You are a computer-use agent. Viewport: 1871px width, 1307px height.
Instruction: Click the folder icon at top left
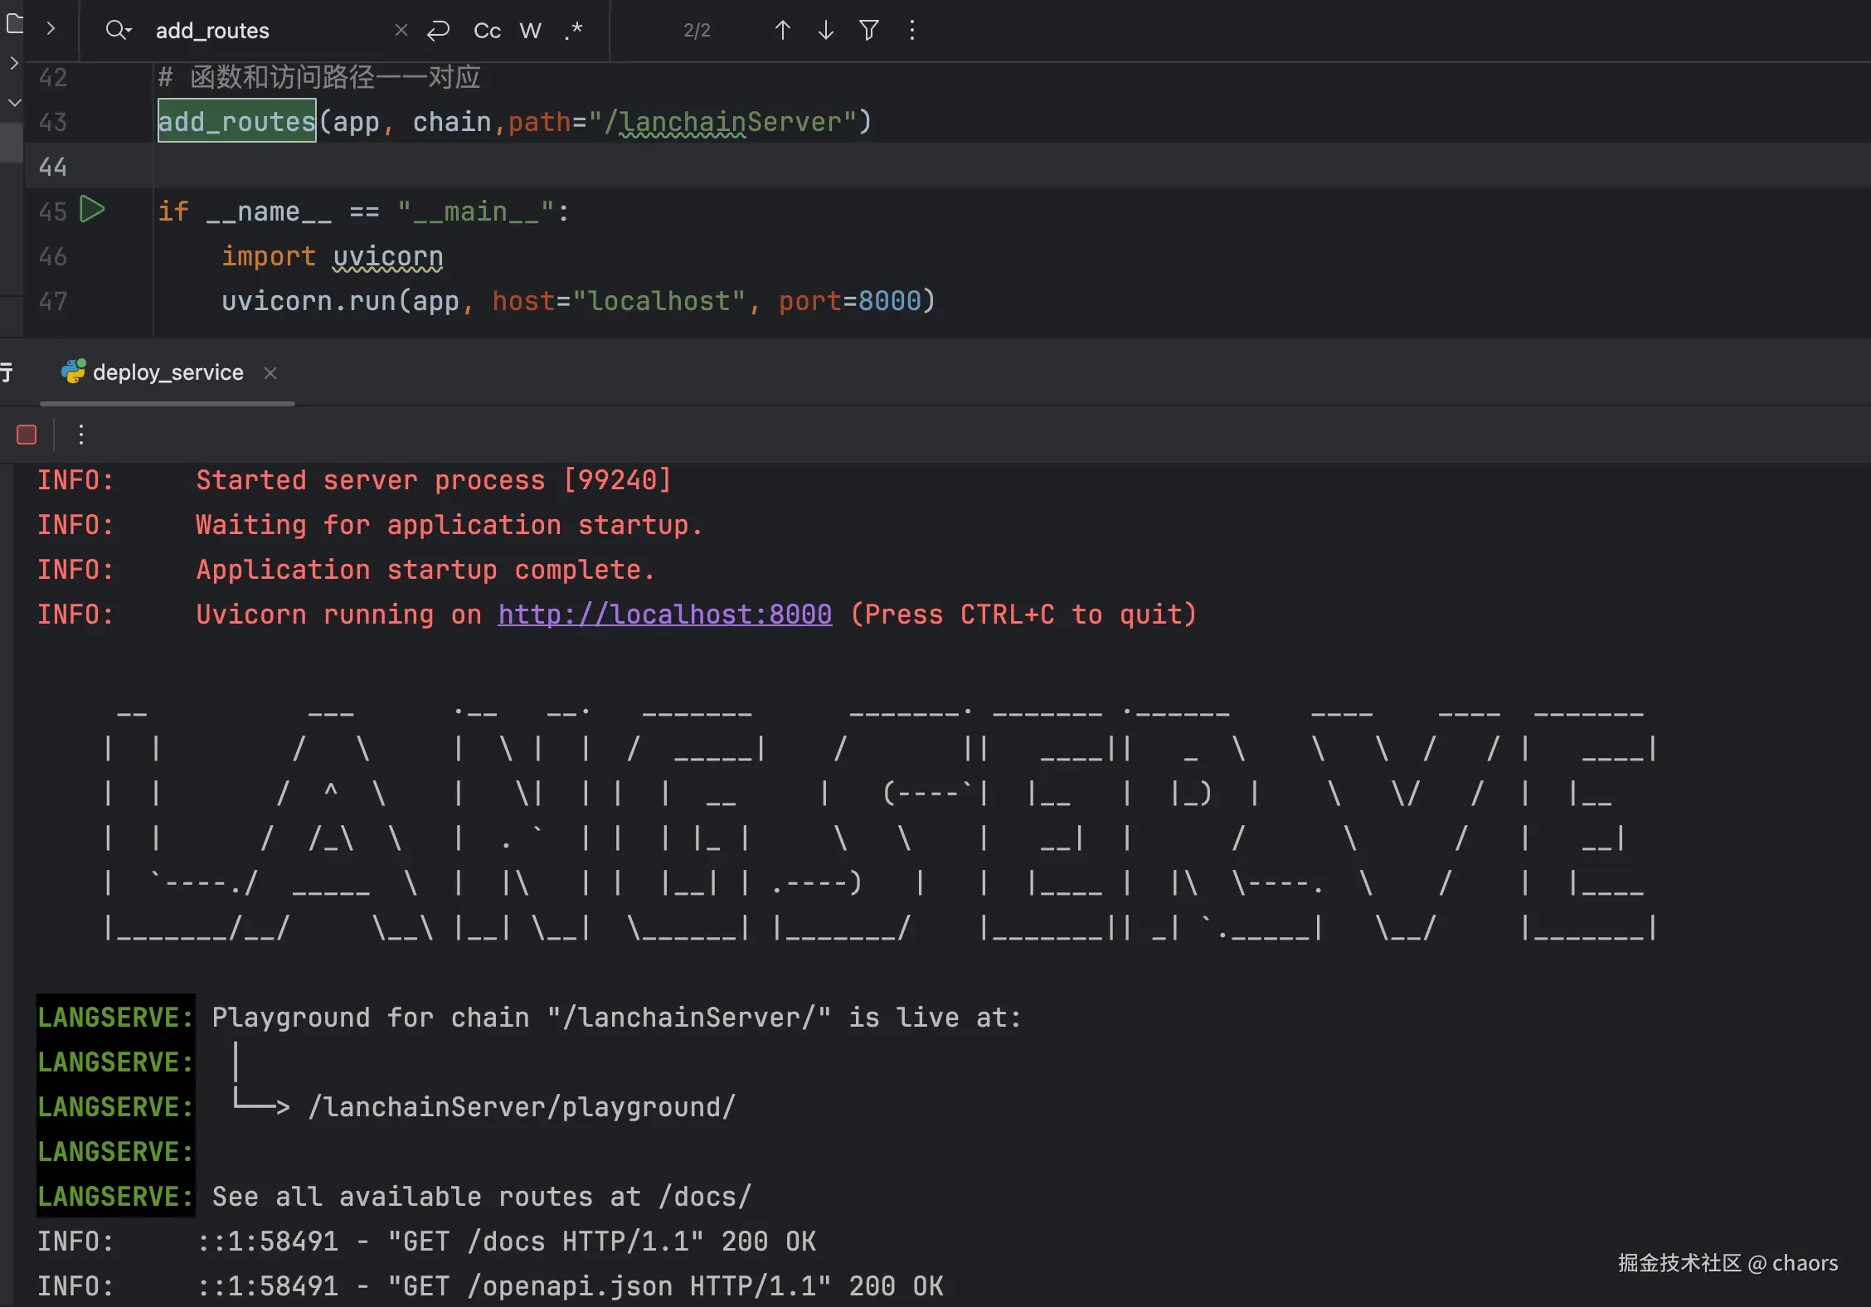[14, 23]
